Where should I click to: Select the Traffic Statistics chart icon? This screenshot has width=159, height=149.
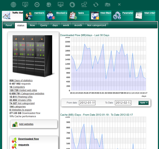(x=6, y=15)
